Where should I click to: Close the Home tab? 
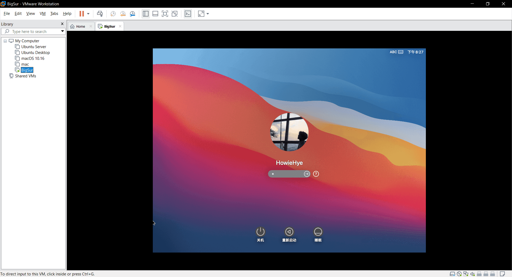point(91,26)
